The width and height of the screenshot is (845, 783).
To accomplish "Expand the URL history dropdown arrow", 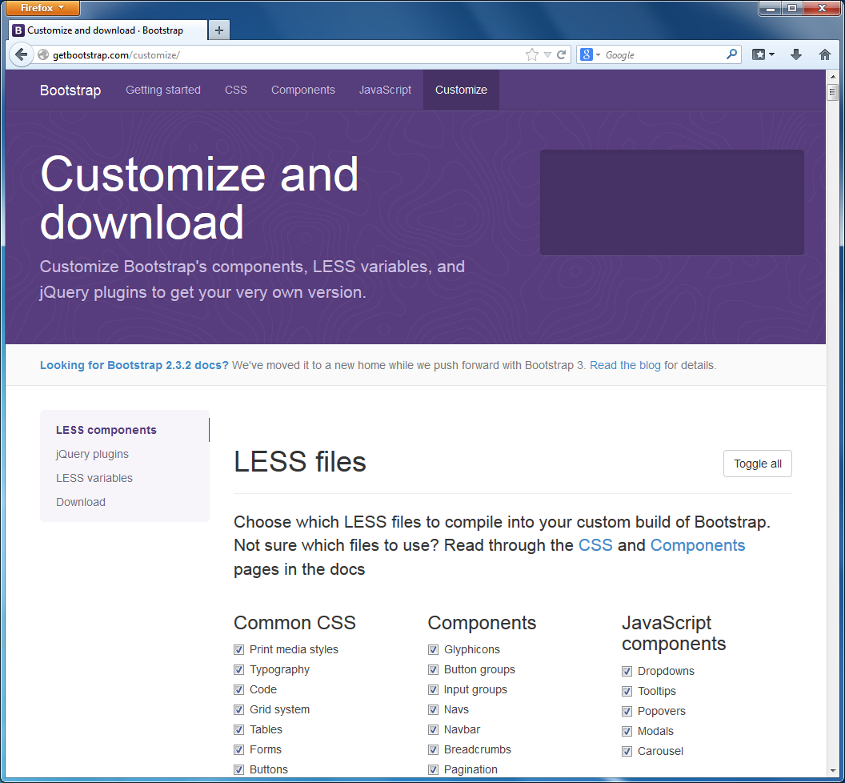I will (x=547, y=54).
